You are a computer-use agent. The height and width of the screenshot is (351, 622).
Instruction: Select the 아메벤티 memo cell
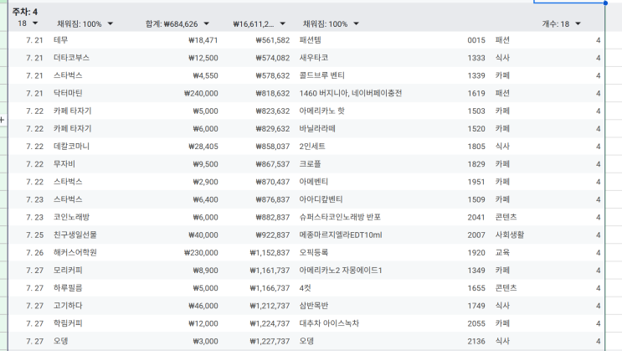[314, 182]
